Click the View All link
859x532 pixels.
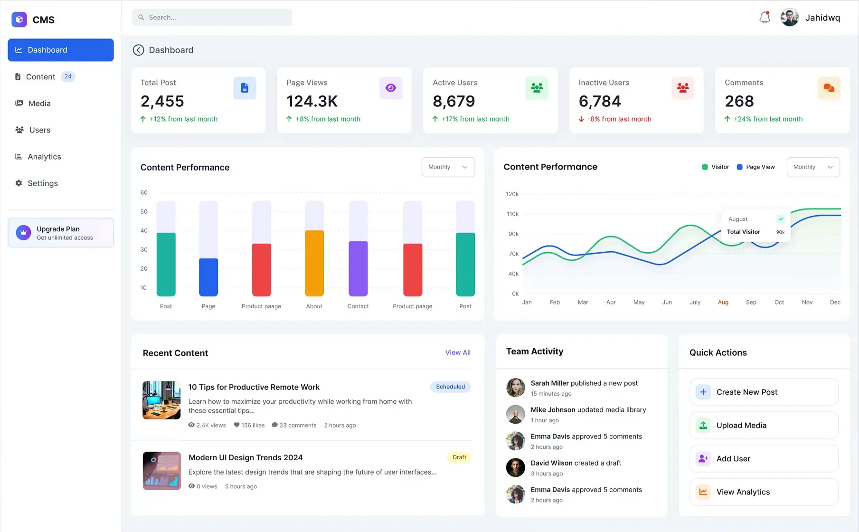(458, 352)
